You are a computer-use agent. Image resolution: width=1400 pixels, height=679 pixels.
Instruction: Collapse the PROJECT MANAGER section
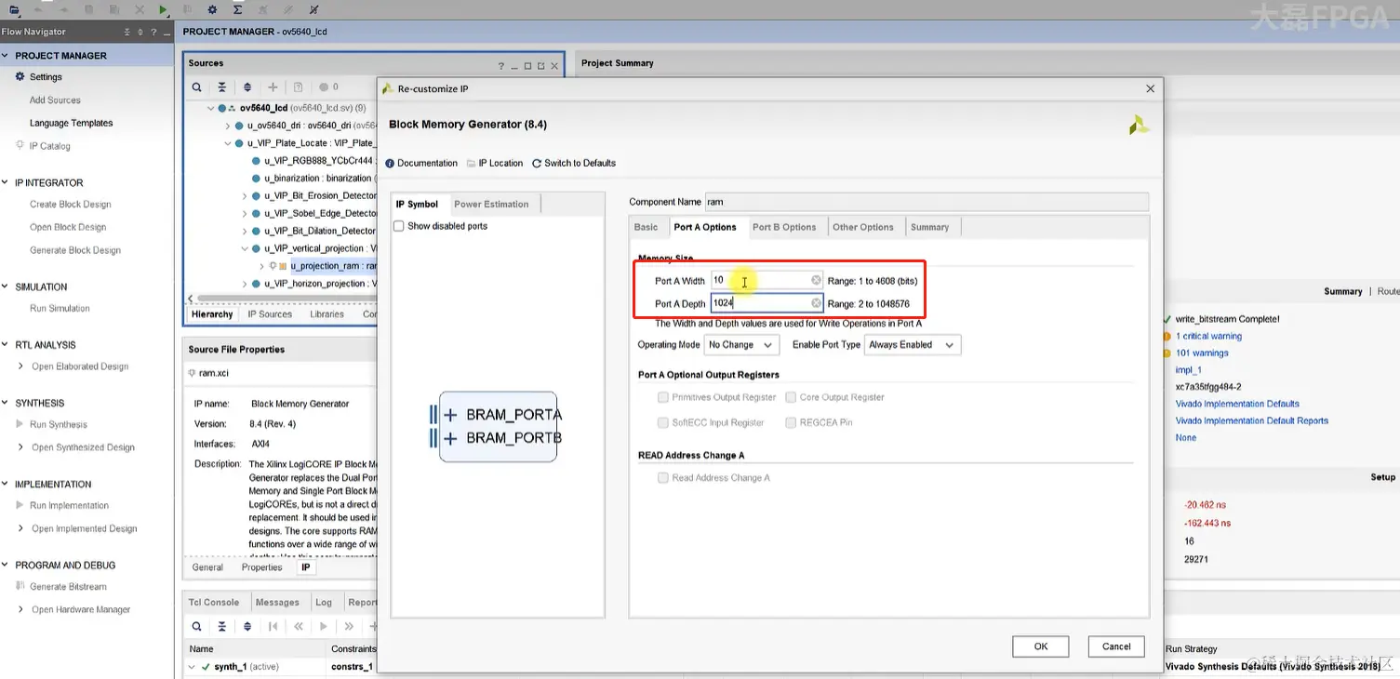point(7,56)
